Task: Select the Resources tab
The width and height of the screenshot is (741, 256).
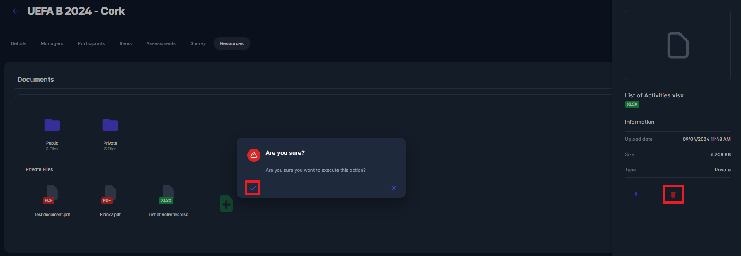Action: coord(232,43)
